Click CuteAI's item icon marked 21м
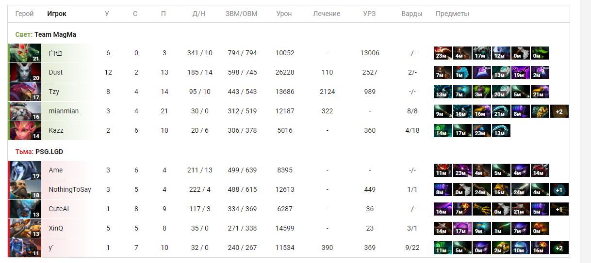The image size is (591, 263). pyautogui.click(x=521, y=209)
